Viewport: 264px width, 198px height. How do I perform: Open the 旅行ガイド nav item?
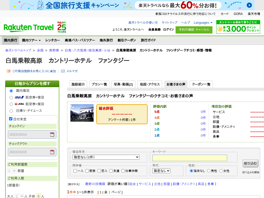(x=148, y=40)
